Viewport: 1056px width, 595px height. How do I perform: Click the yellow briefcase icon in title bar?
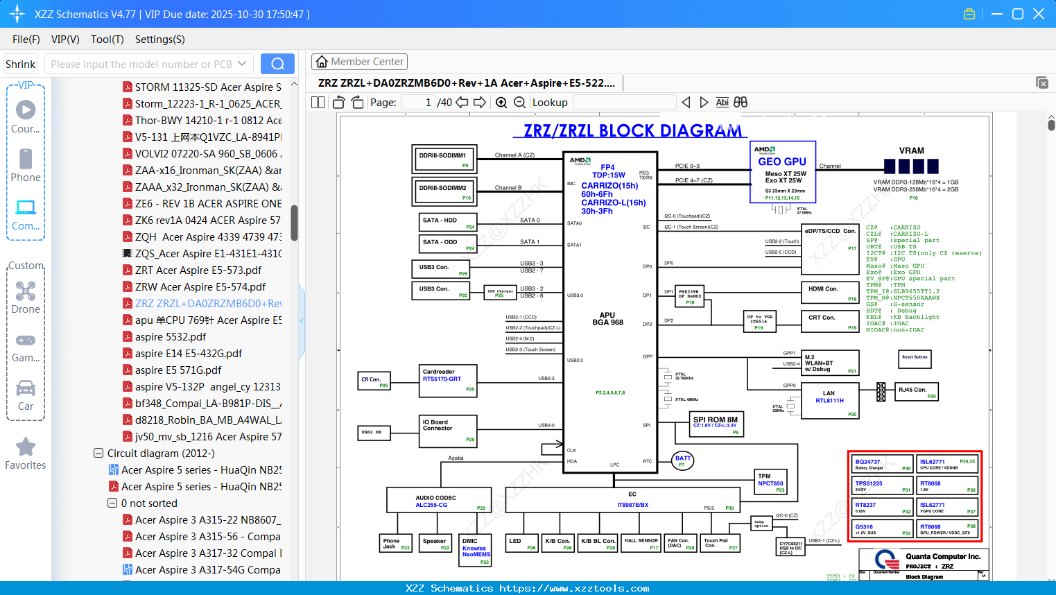pyautogui.click(x=969, y=14)
